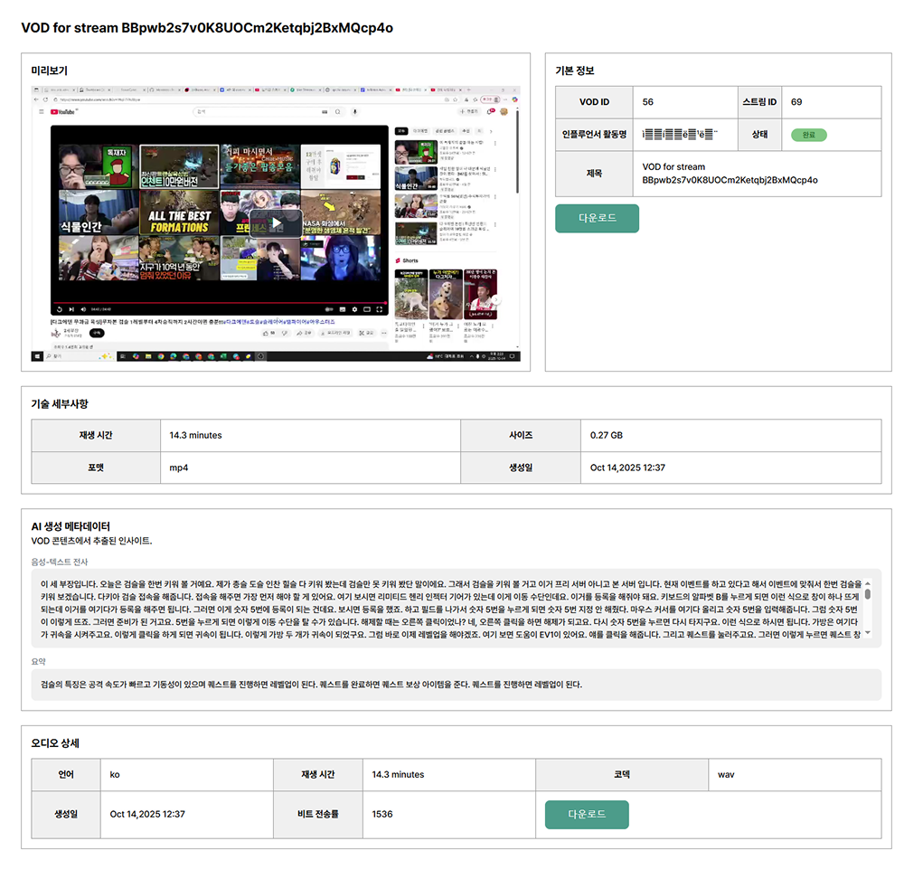
Task: Click the red video progress bar
Action: [x=217, y=303]
